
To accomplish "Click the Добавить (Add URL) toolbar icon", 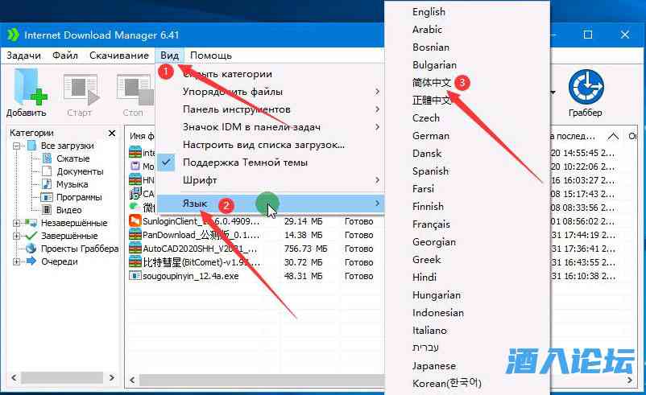I will pos(30,88).
